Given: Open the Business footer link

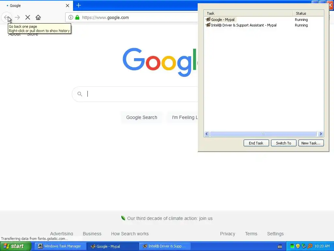Looking at the screenshot, I should coord(92,234).
